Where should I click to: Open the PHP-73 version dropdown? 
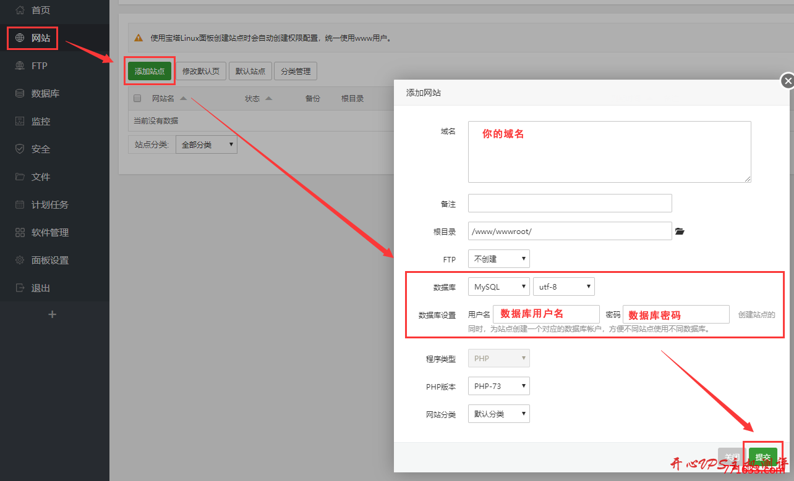(498, 386)
